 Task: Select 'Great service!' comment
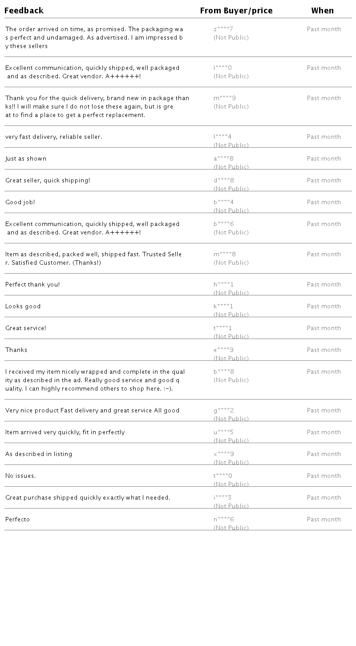(x=26, y=328)
